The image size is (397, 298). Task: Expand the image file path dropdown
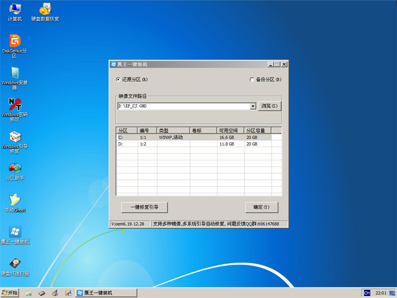click(253, 106)
